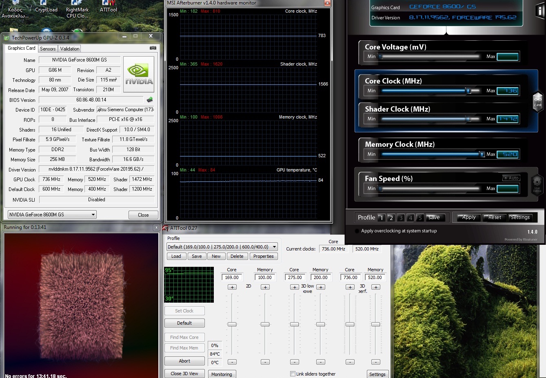
Task: Select Afterburner profile slot 3
Action: pyautogui.click(x=401, y=218)
